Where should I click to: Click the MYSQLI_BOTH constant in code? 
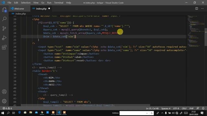[110, 33]
